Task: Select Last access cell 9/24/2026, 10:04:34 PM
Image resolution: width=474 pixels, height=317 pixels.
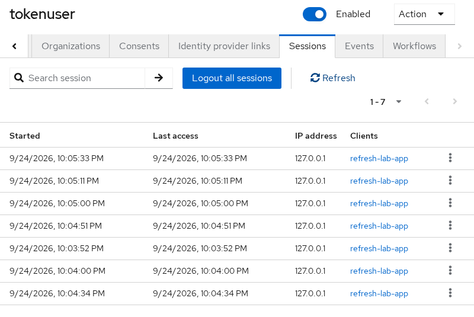Action: click(200, 293)
